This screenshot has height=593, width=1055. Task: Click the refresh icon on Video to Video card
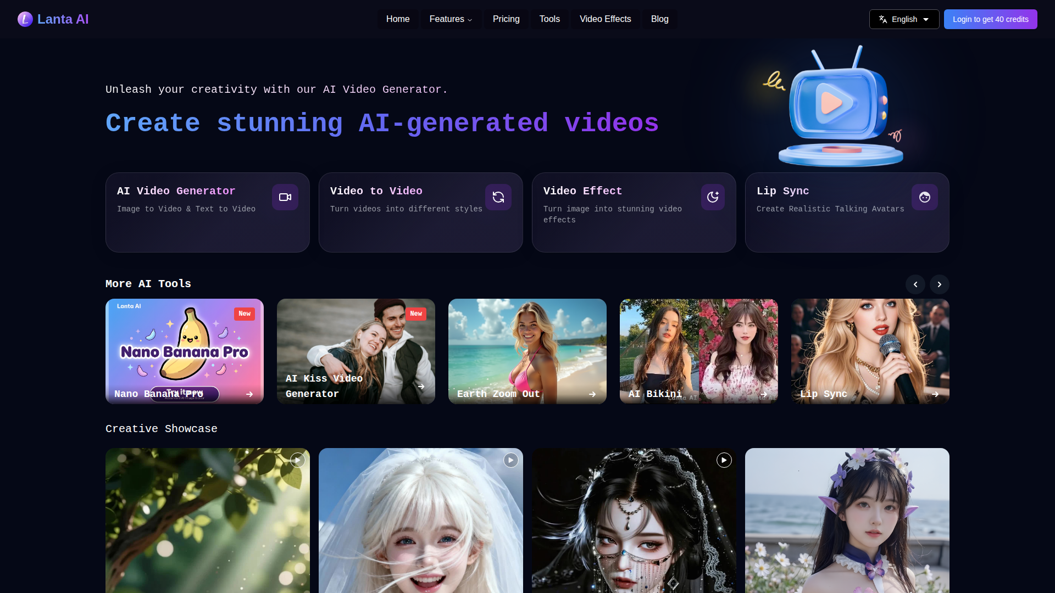click(498, 197)
